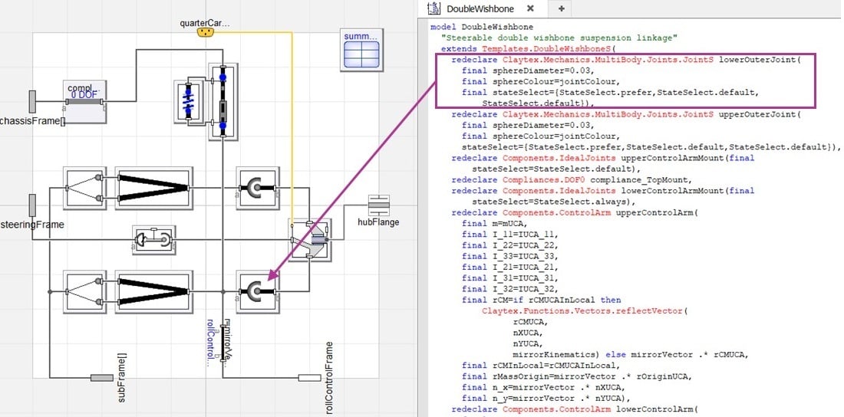Screen dimensions: 844x417
Task: Click the steeringFrame connector
Action: 32,205
